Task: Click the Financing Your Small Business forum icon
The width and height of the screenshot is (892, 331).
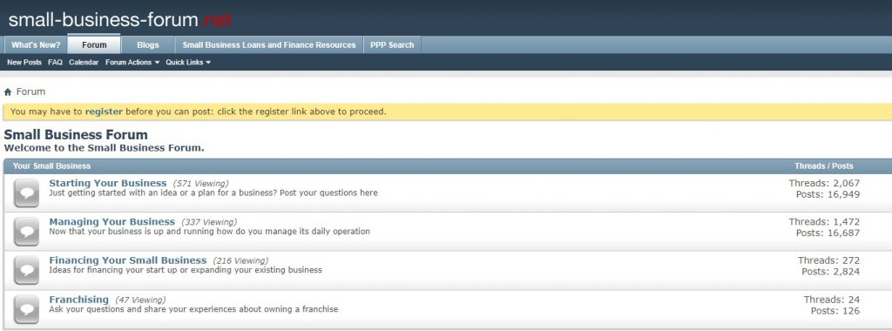Action: click(27, 270)
